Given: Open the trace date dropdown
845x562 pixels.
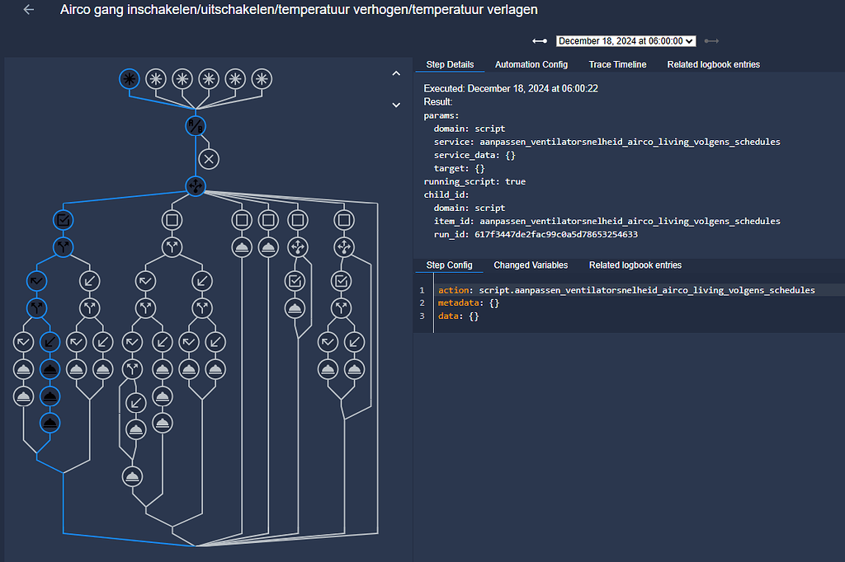Looking at the screenshot, I should [625, 41].
